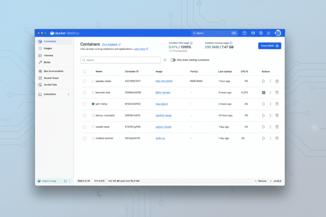Open Docker Scout in the sidebar
Image resolution: width=326 pixels, height=217 pixels.
(54, 78)
